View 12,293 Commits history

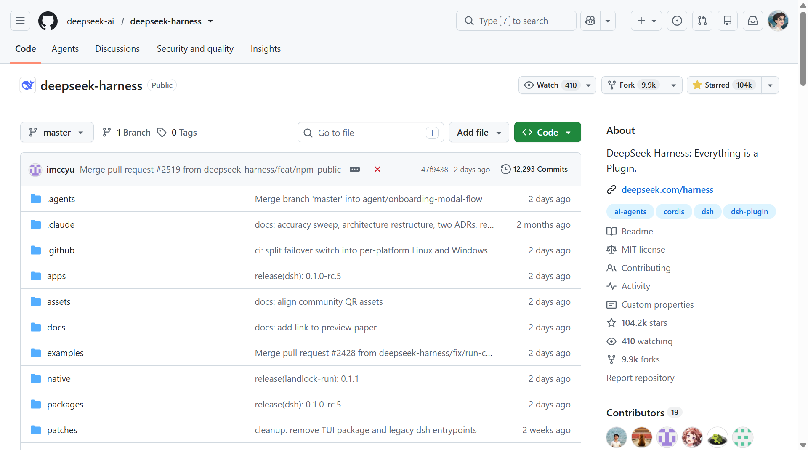click(534, 169)
